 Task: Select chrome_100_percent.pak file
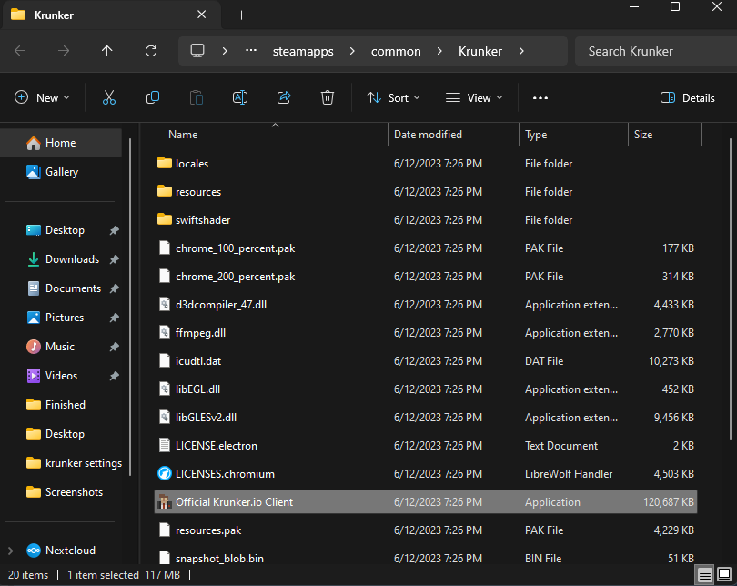[x=426, y=248]
